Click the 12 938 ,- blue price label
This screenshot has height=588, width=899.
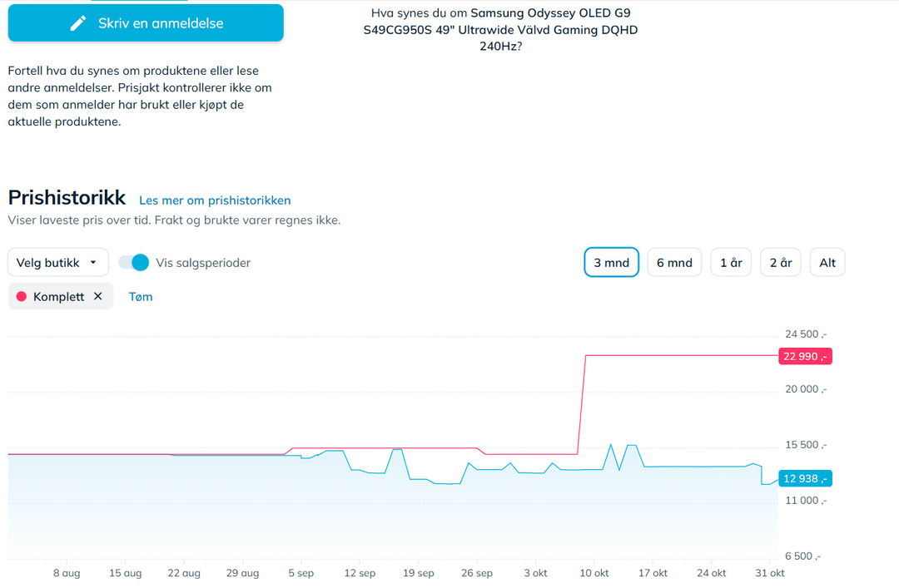[805, 478]
